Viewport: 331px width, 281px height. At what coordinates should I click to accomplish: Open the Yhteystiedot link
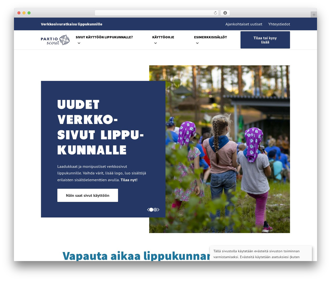(x=279, y=24)
